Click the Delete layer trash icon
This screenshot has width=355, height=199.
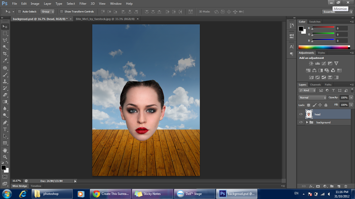pos(346,186)
